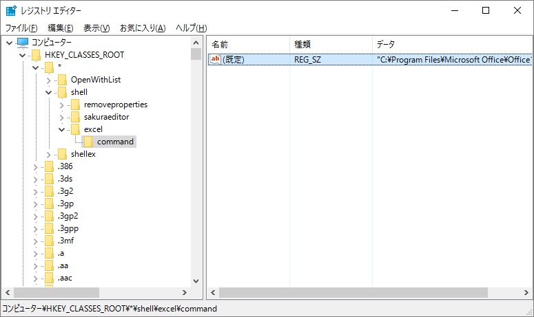The image size is (534, 317).
Task: Select the command key label
Action: [x=115, y=142]
